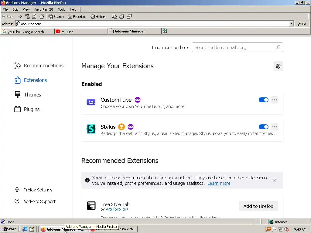
Task: Click the Print toolbar icon
Action: click(122, 17)
